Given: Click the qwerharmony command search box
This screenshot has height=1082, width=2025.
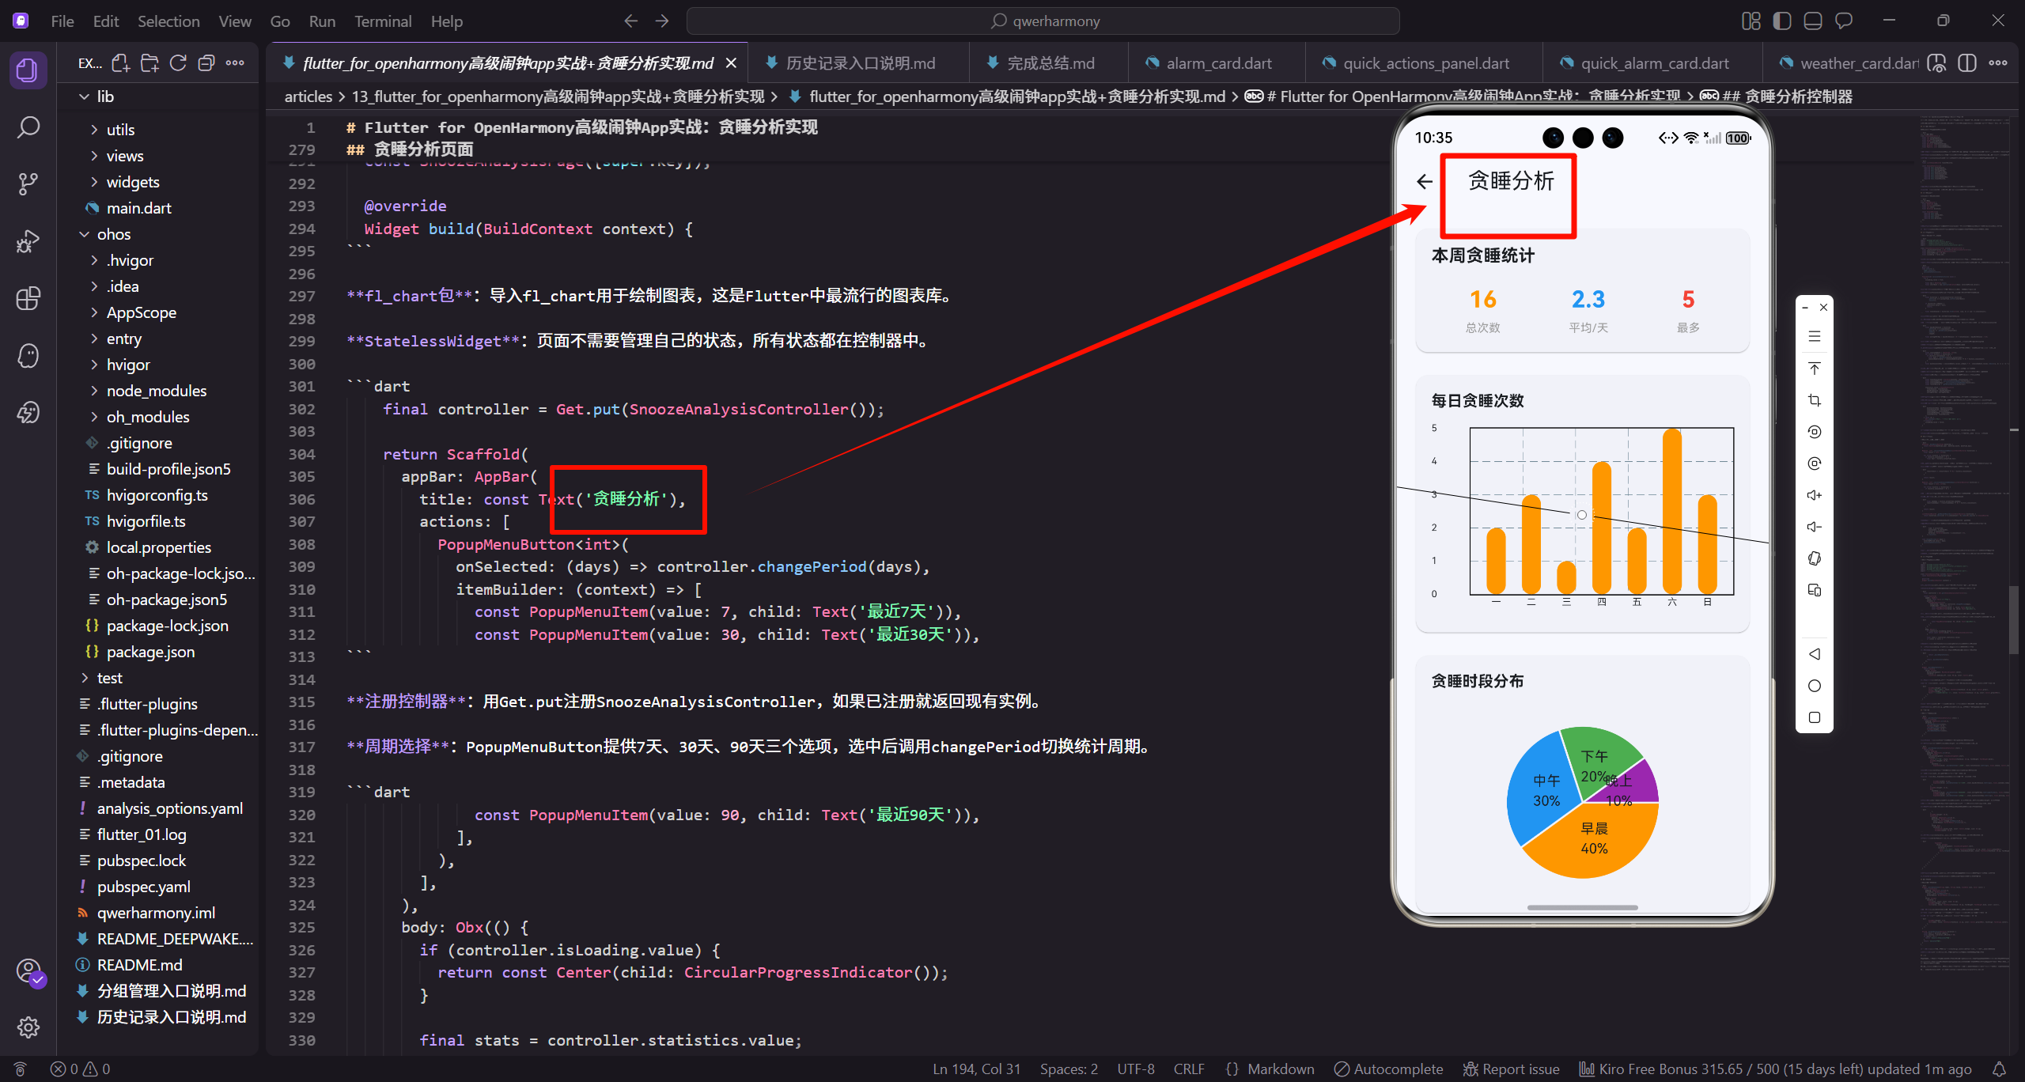Looking at the screenshot, I should (x=1043, y=21).
